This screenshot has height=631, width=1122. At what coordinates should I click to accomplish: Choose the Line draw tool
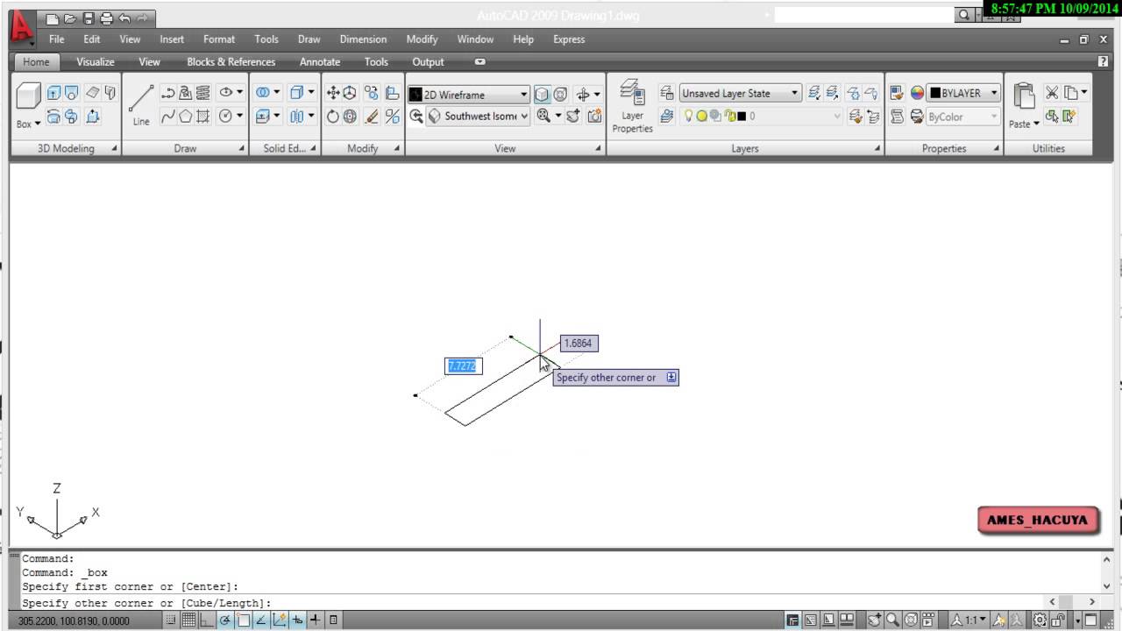(141, 105)
